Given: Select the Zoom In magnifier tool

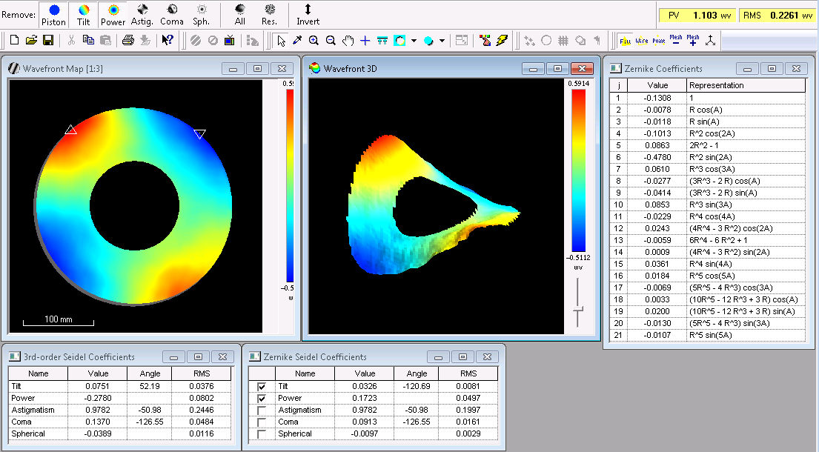Looking at the screenshot, I should pyautogui.click(x=314, y=40).
